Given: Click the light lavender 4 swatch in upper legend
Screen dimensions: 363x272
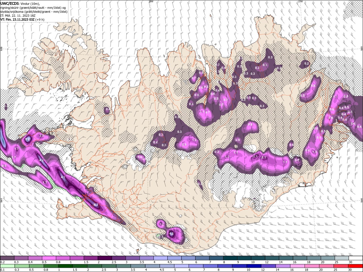Looking at the screenshot, I should [160, 258].
